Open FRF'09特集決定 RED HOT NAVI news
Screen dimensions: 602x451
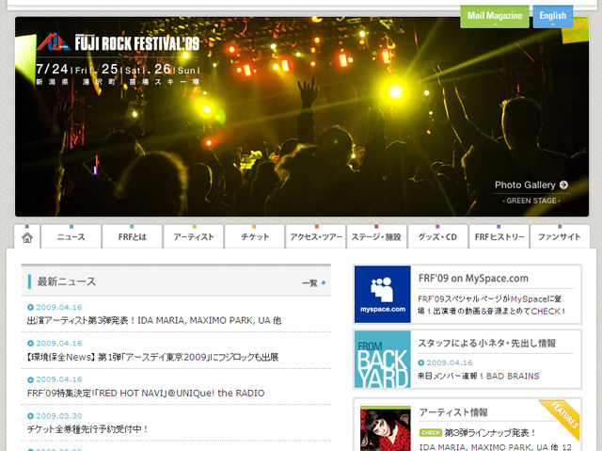point(146,394)
